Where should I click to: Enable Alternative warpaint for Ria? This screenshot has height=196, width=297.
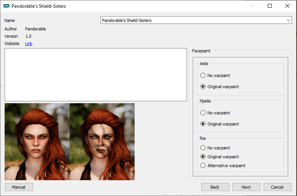223,166
